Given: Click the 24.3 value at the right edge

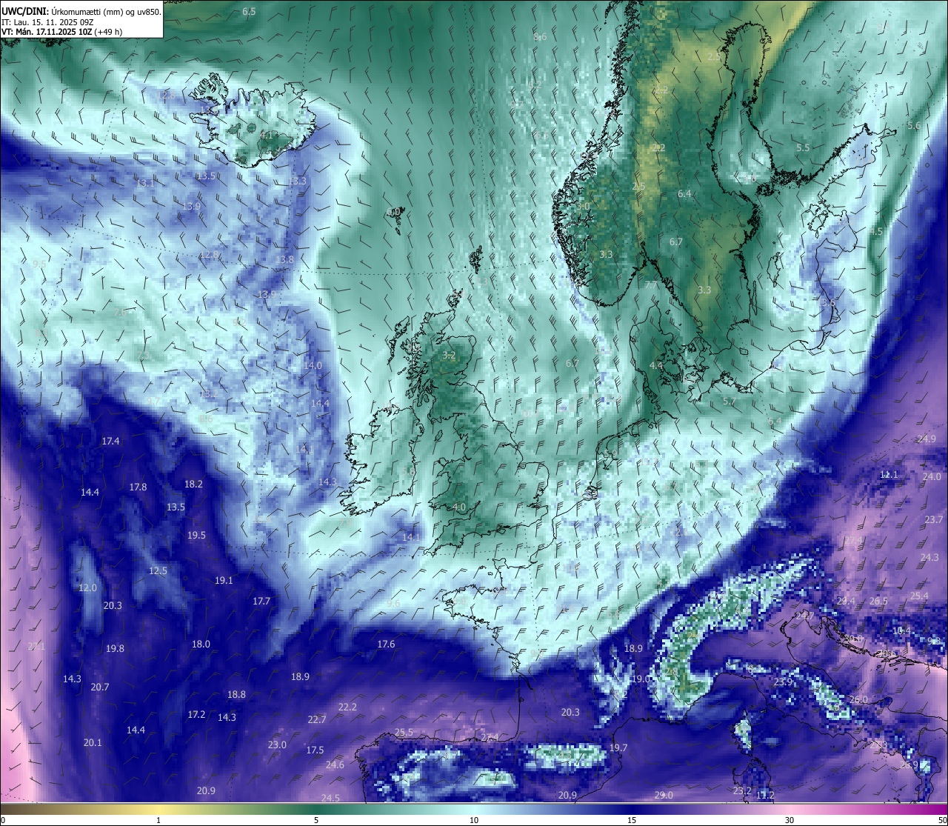Looking at the screenshot, I should [929, 557].
